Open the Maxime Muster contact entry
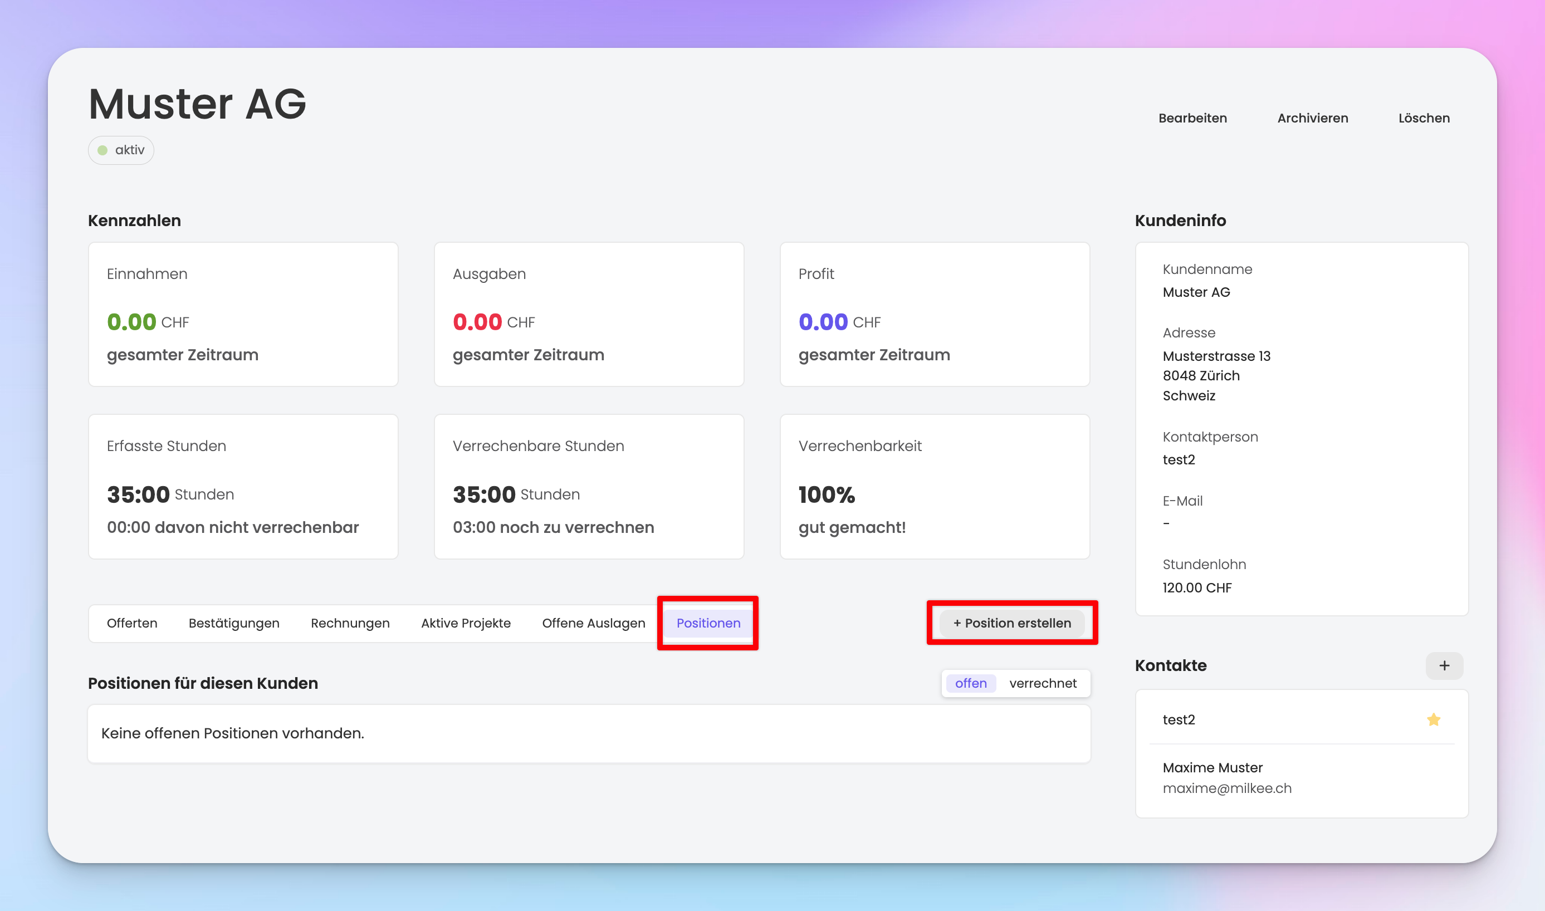This screenshot has height=911, width=1545. pos(1212,767)
